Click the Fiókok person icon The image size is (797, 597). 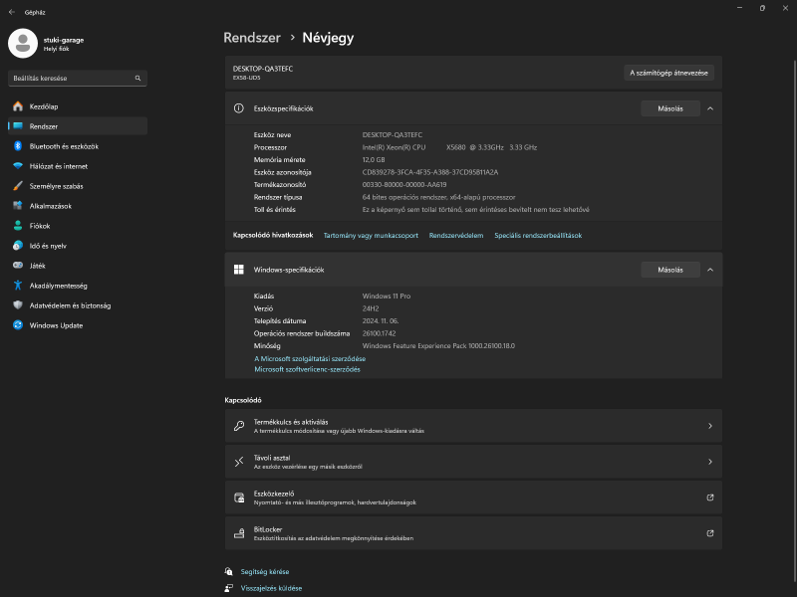point(18,226)
